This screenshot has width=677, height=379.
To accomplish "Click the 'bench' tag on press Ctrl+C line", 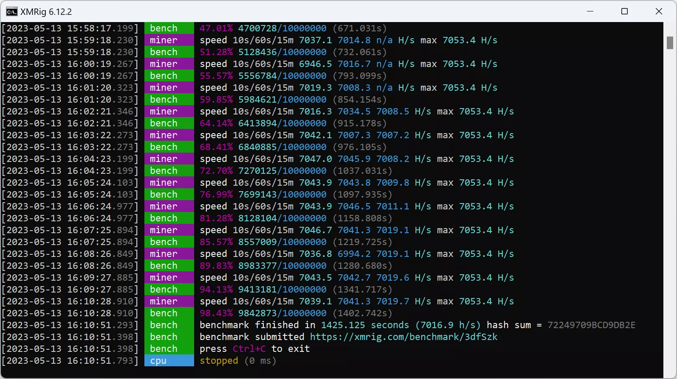I will pyautogui.click(x=169, y=349).
